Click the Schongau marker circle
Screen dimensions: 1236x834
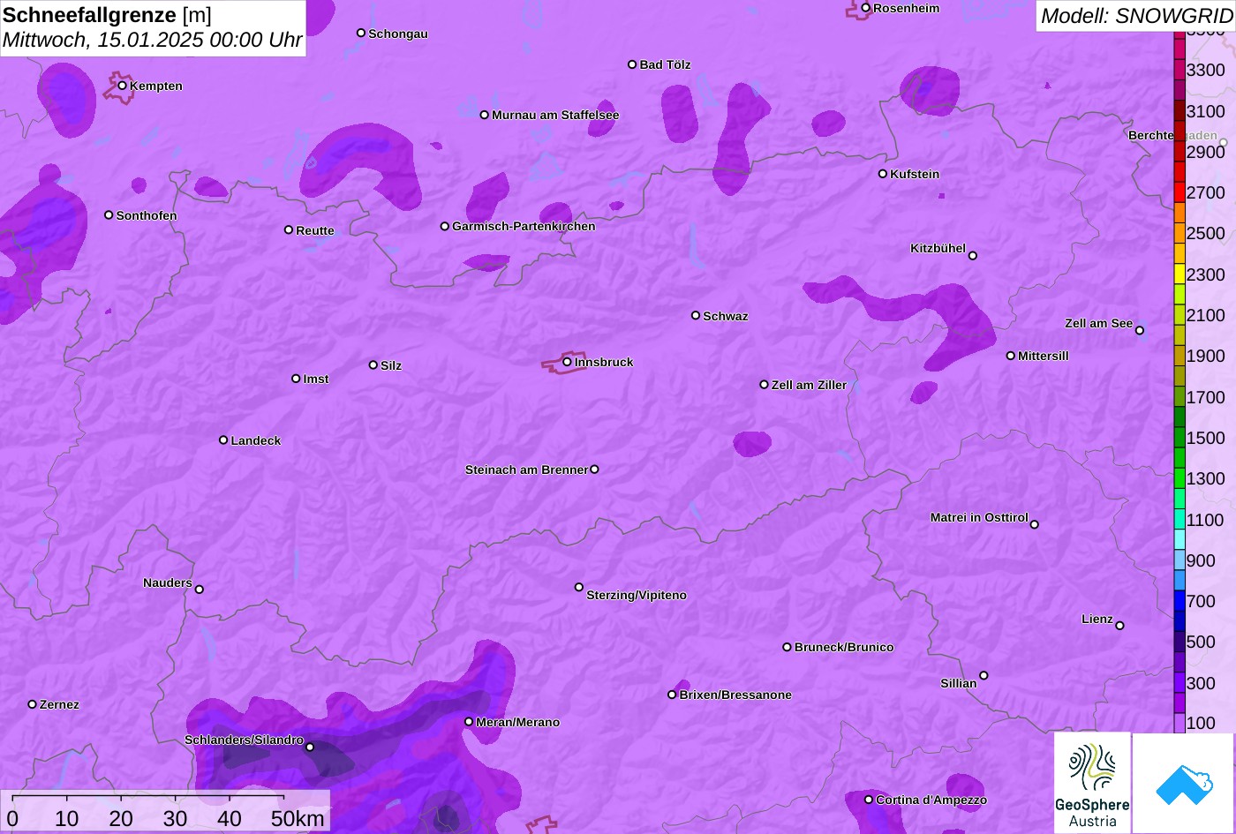[x=361, y=34]
